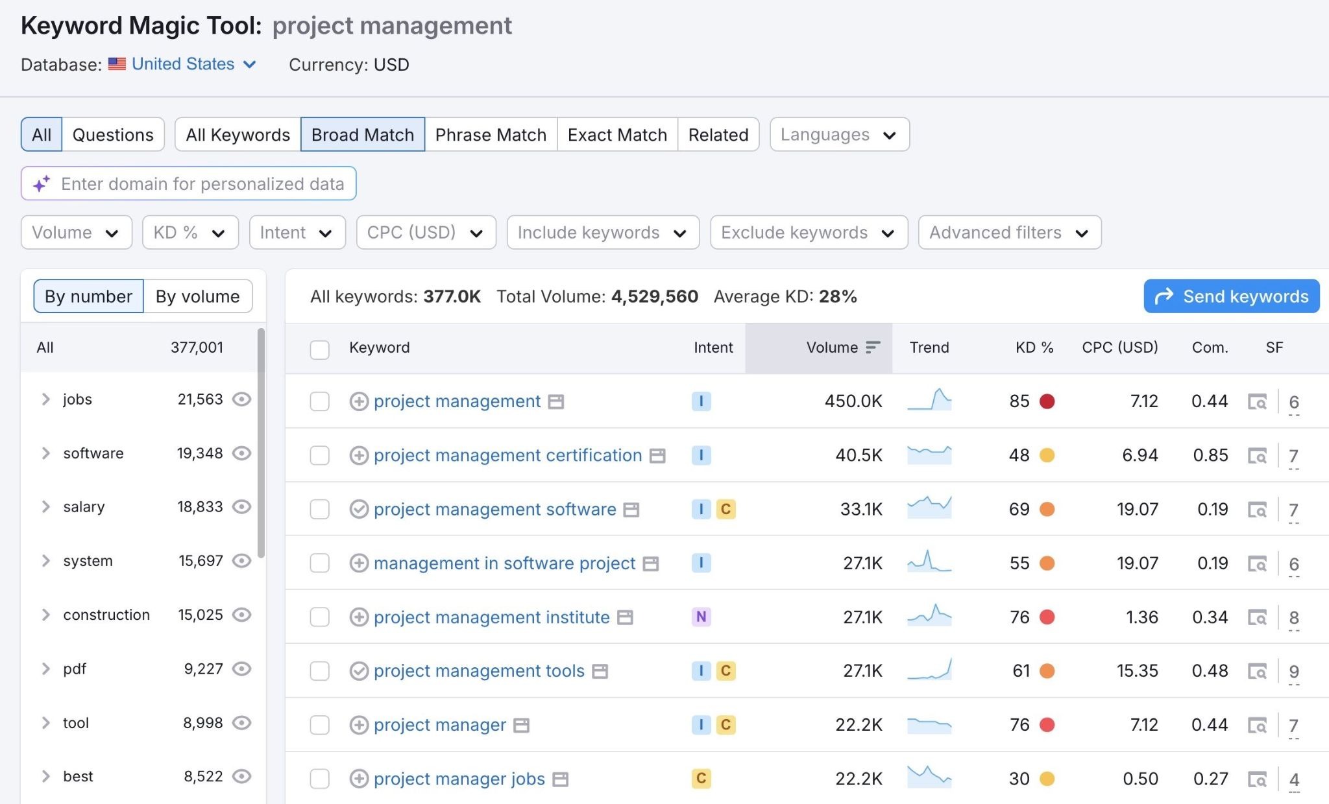Viewport: 1329px width, 804px height.
Task: Select the All groups row showing 377,001
Action: tap(139, 348)
